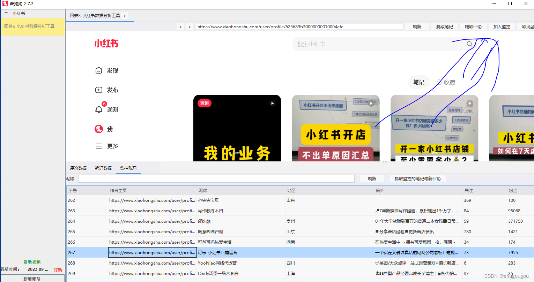Click 刷新 button next to URL bar

pyautogui.click(x=417, y=26)
